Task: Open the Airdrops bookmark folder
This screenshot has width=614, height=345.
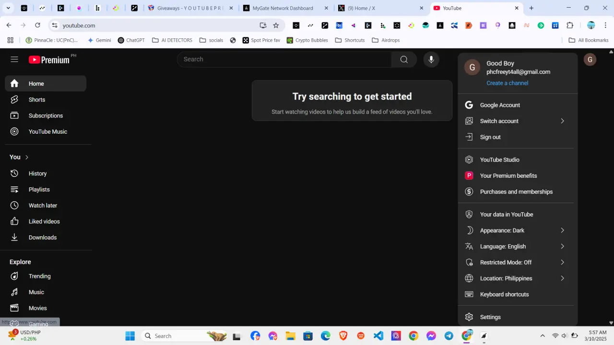Action: 386,40
